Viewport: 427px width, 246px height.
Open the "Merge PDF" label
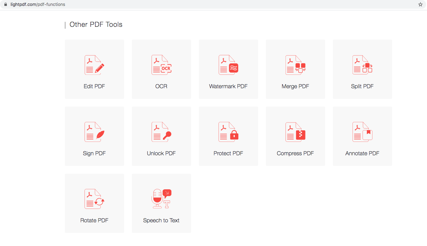coord(295,86)
